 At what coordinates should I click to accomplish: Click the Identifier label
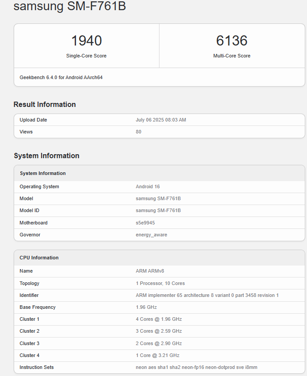(x=29, y=295)
